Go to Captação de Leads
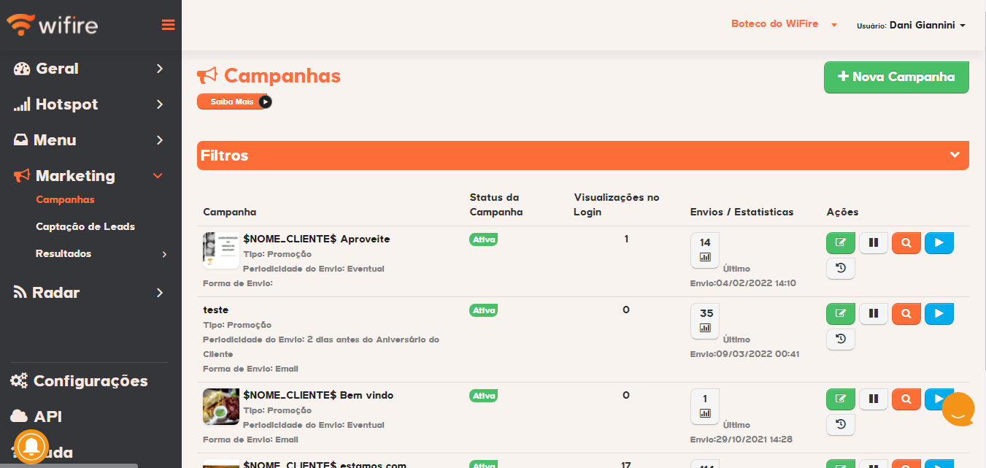 click(x=85, y=227)
